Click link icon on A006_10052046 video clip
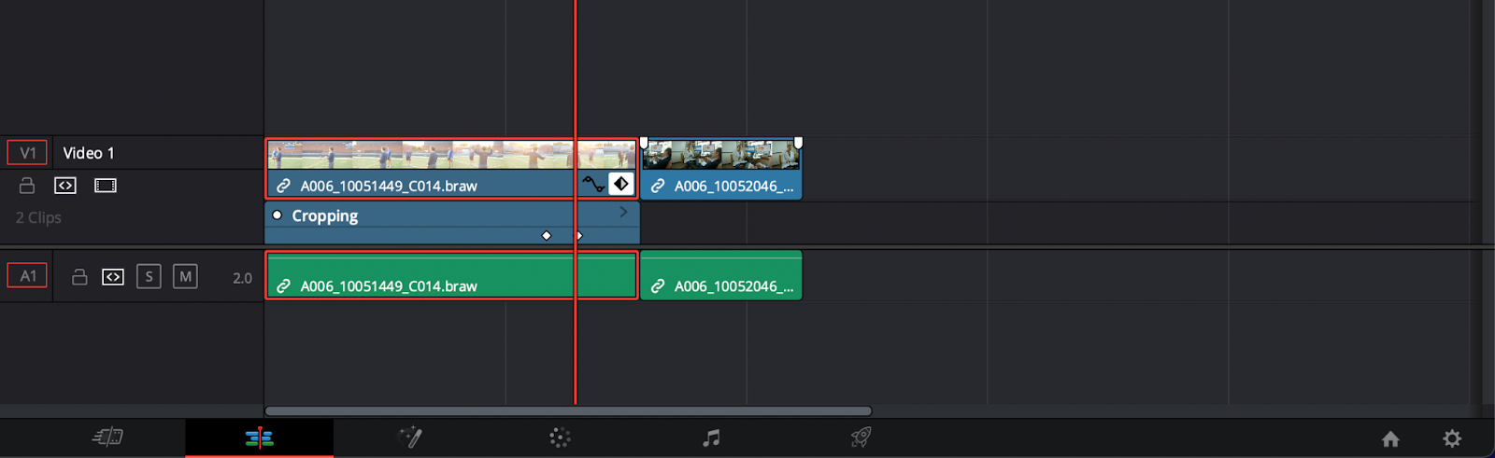 (658, 186)
